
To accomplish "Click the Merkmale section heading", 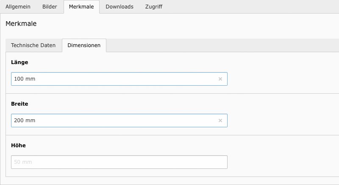I will (x=21, y=24).
